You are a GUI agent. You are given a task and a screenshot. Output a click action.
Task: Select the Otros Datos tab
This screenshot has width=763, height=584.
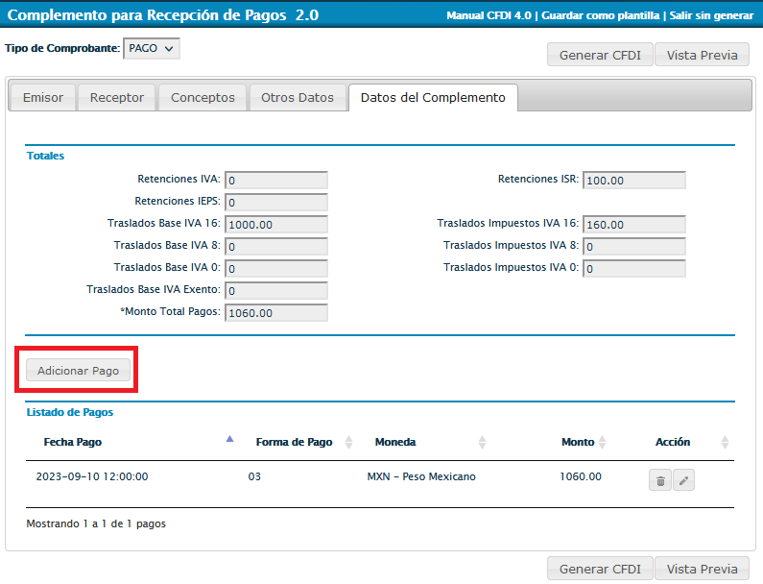(x=298, y=97)
